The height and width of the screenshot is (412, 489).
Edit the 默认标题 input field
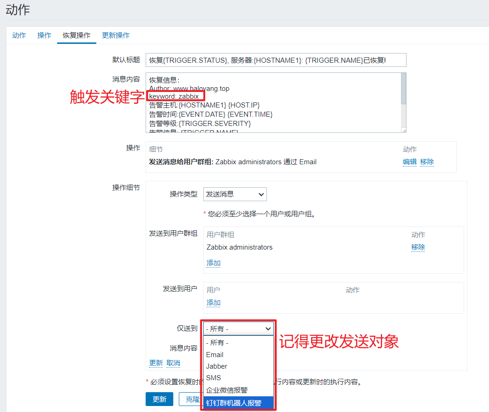click(x=276, y=60)
